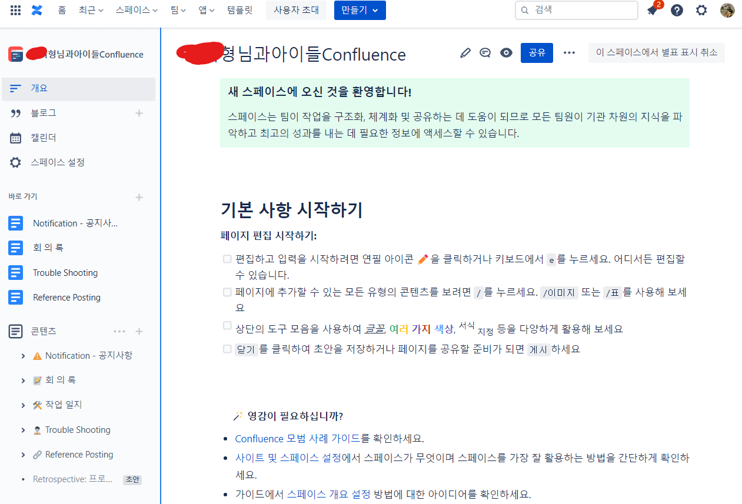Open the app switcher grid icon
This screenshot has height=504, width=742.
click(16, 10)
